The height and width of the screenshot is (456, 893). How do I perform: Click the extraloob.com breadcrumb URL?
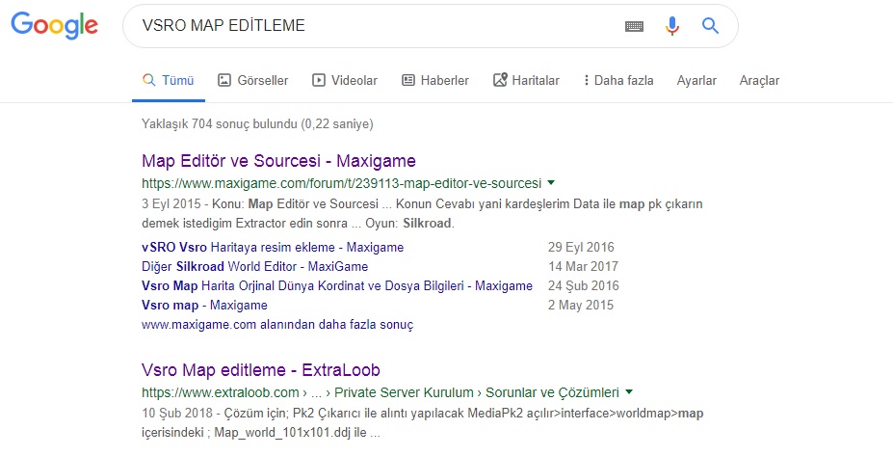(381, 392)
